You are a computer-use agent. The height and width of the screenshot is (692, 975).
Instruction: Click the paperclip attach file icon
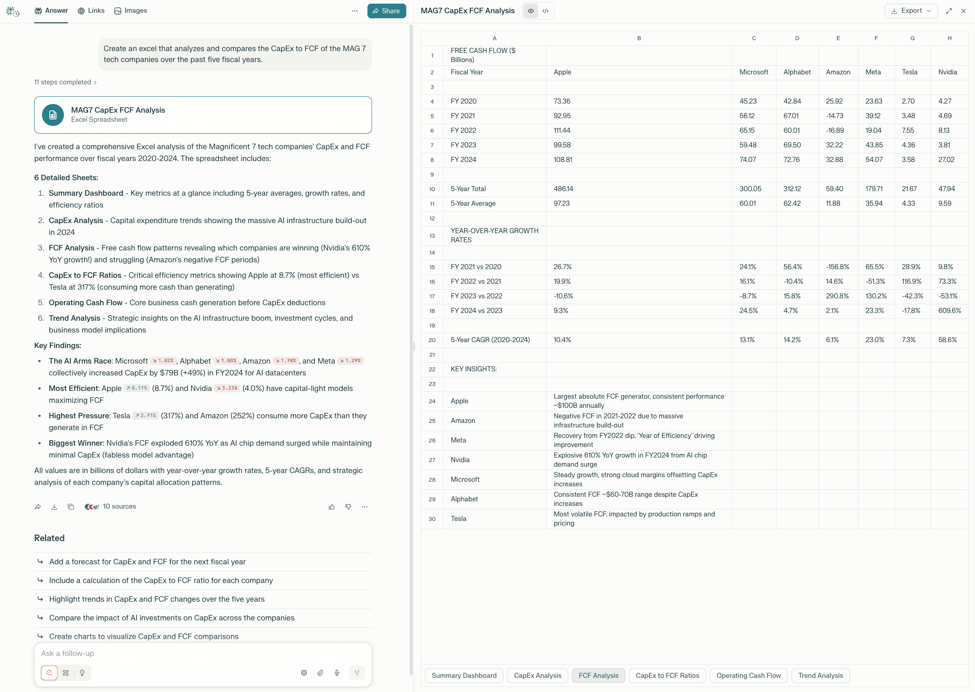point(320,673)
